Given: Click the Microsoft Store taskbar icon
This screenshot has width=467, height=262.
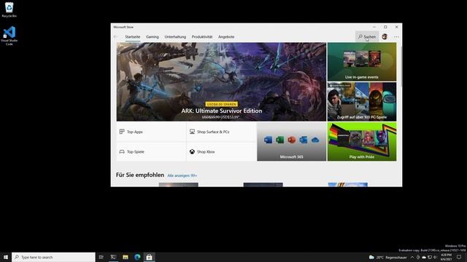Looking at the screenshot, I should click(x=149, y=257).
